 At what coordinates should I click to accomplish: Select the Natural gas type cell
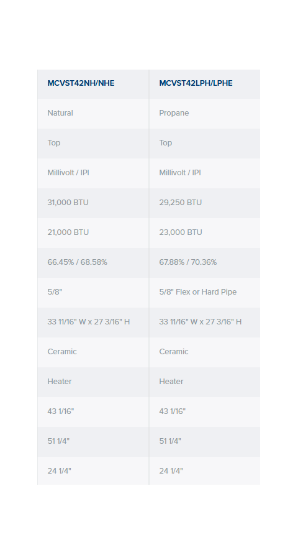pyautogui.click(x=93, y=114)
